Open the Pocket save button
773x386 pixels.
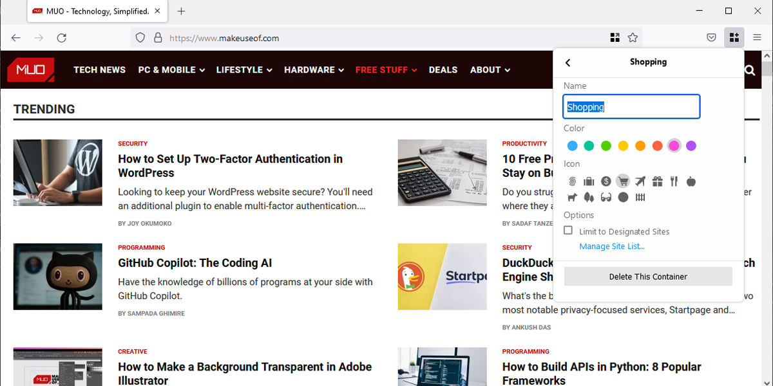[x=712, y=38]
